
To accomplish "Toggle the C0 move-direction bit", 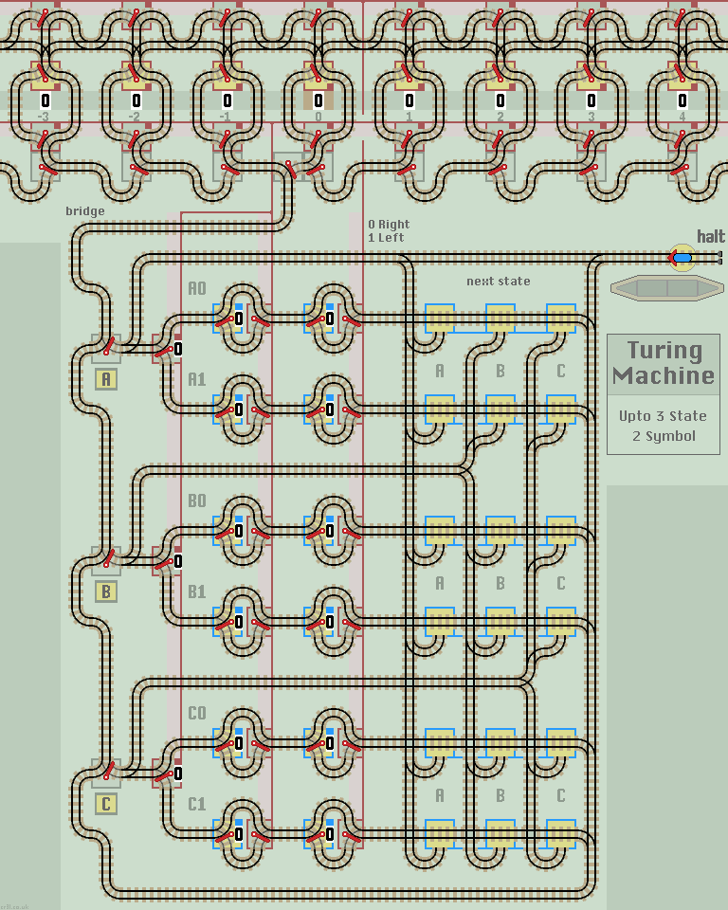I will point(330,743).
